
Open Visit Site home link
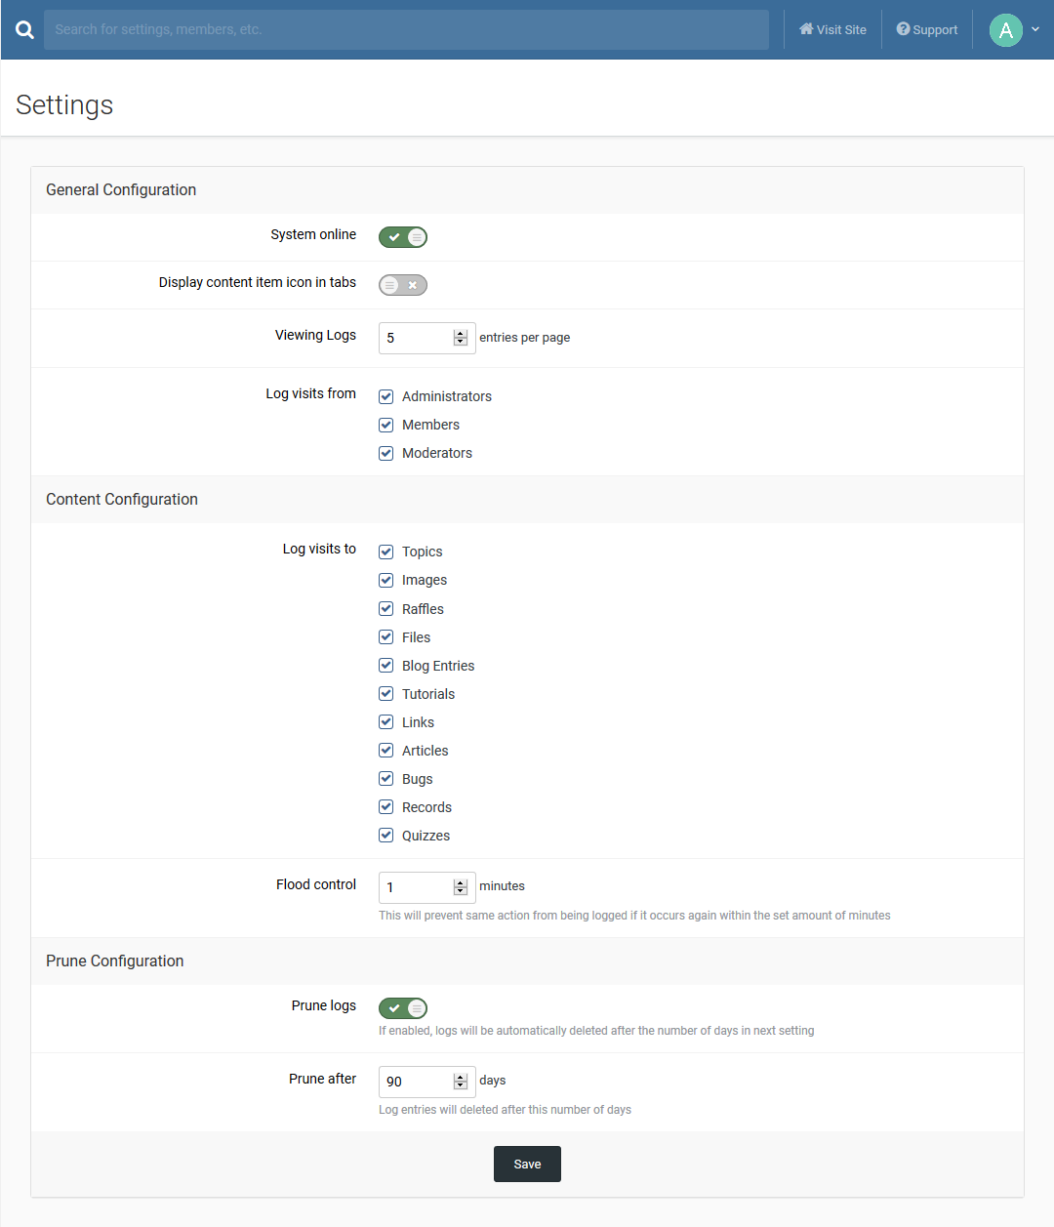(x=832, y=30)
